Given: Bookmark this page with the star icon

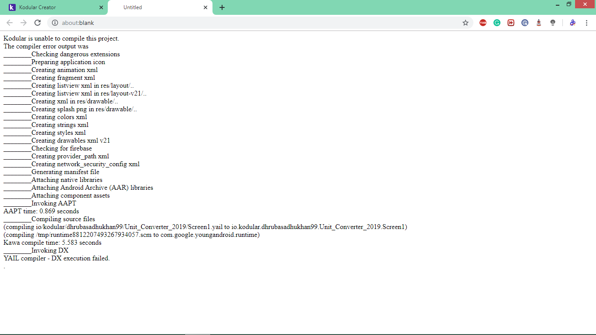Looking at the screenshot, I should coord(466,23).
